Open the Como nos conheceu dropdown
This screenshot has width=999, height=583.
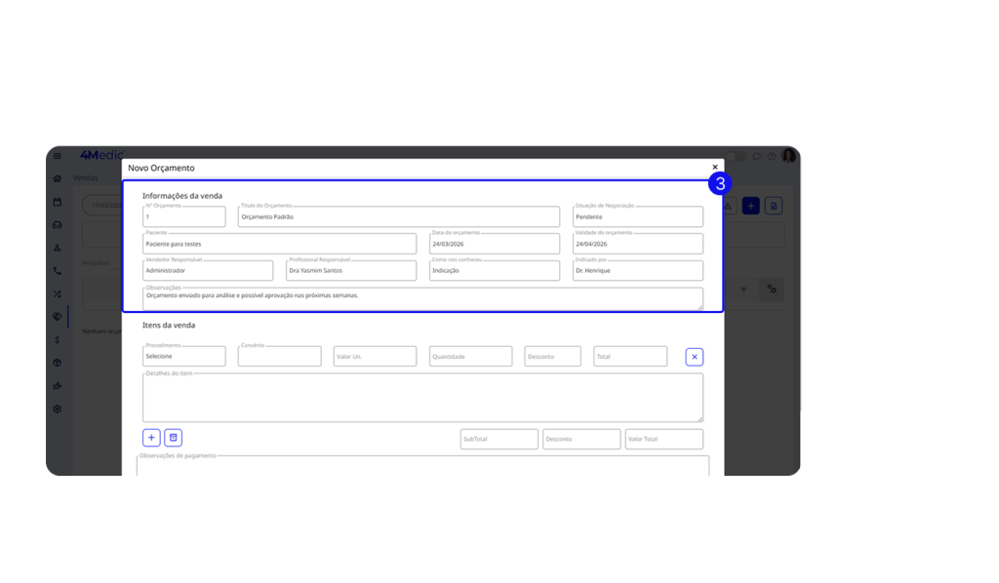click(494, 270)
